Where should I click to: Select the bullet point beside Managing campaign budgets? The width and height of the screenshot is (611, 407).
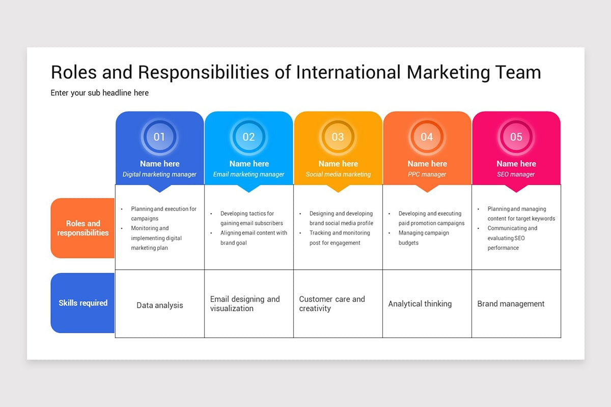click(390, 233)
